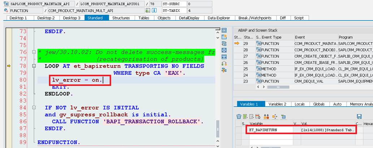Select stack row COM_PRODUCT_INDOBJ event
The width and height of the screenshot is (373, 148).
tap(303, 50)
